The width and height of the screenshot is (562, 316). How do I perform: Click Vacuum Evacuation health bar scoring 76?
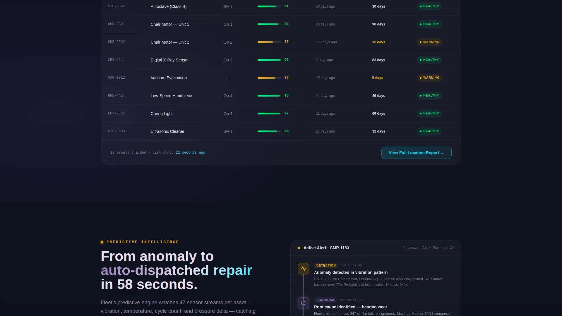(x=269, y=78)
